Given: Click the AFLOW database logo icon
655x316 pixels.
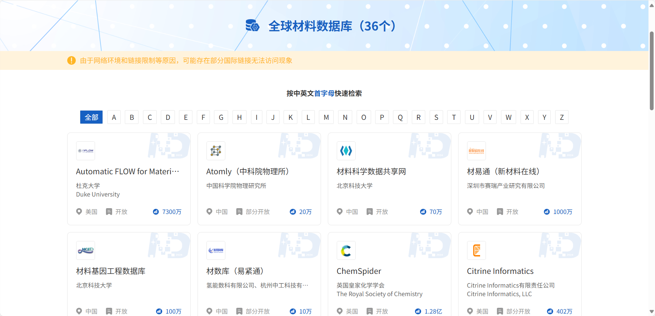Looking at the screenshot, I should click(85, 151).
